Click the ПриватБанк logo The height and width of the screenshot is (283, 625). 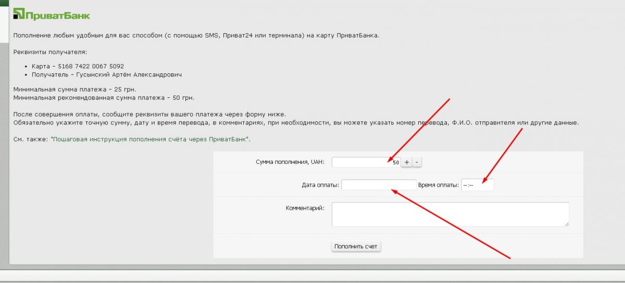52,15
